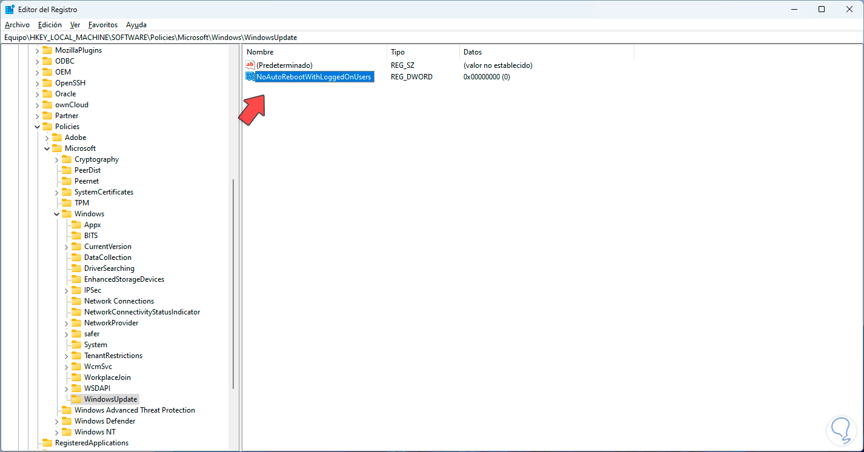Click the MozillaPlugins folder icon
Viewport: 864px width, 452px height.
47,50
